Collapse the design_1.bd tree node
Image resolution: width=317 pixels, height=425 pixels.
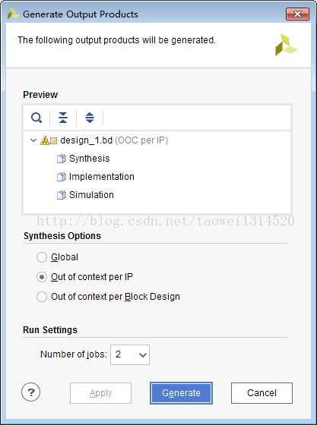tap(33, 140)
